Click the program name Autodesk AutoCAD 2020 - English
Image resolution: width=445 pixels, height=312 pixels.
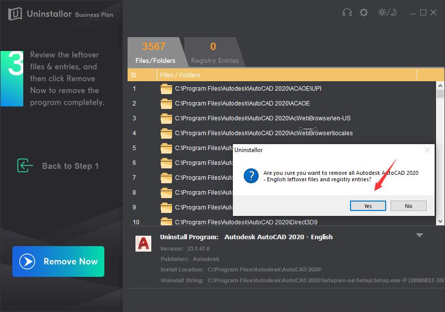[x=278, y=237]
